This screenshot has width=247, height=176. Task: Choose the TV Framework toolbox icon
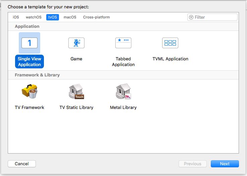29,92
